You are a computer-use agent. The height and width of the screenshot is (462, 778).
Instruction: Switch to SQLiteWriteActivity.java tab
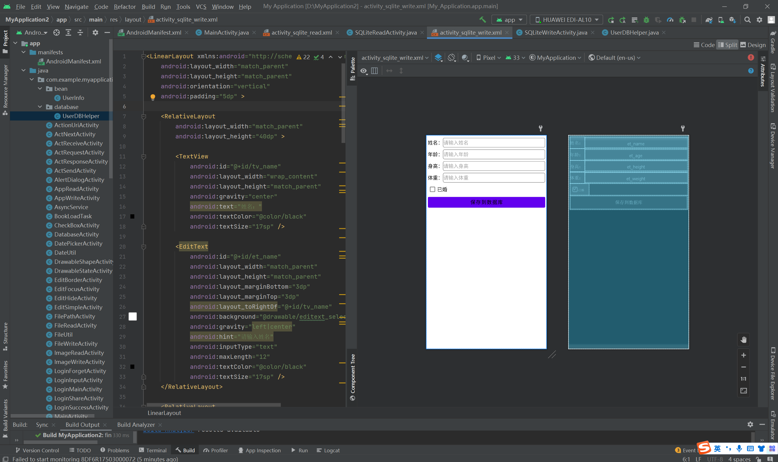(x=556, y=32)
